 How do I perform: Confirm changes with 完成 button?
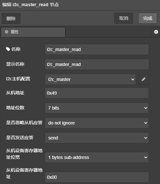click(x=147, y=18)
